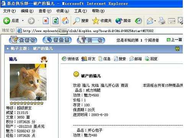Click the History clock icon
Image resolution: width=184 pixels, height=138 pixels.
[138, 21]
